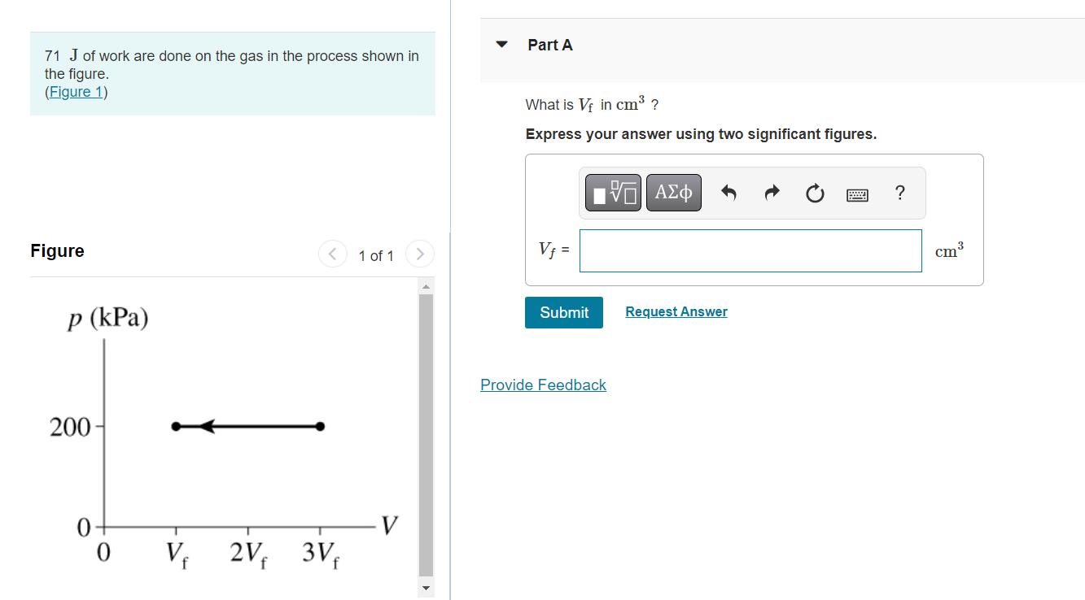1085x600 pixels.
Task: Click the undo icon in equation toolbar
Action: 730,193
